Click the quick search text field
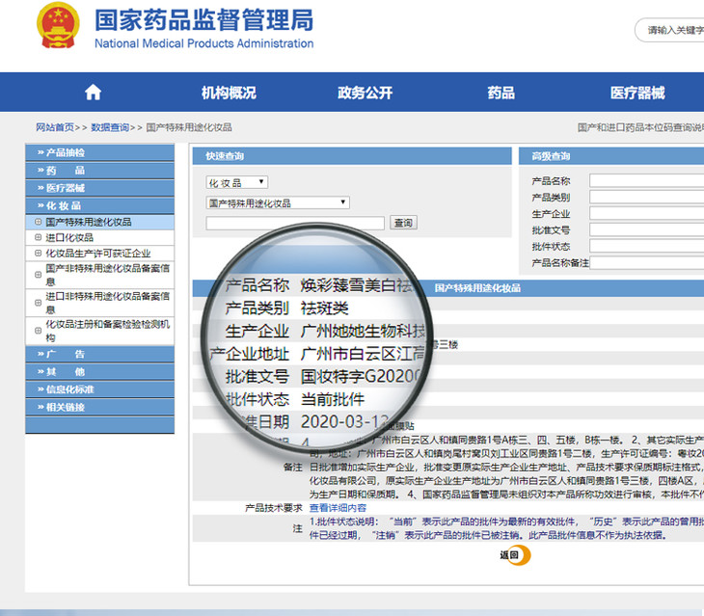Screen dimensions: 704x616 tap(295, 223)
